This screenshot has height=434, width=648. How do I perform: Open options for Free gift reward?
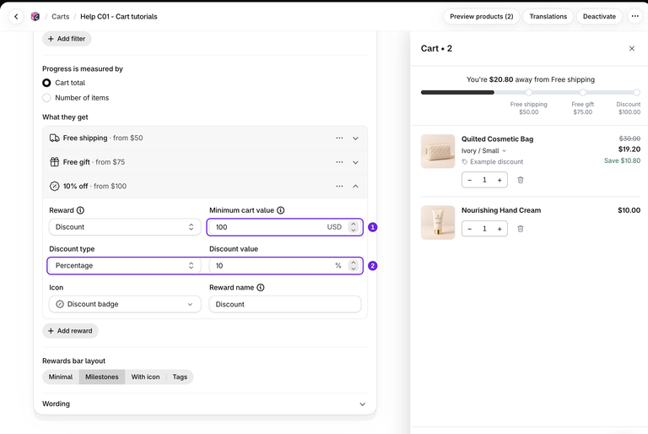click(339, 162)
